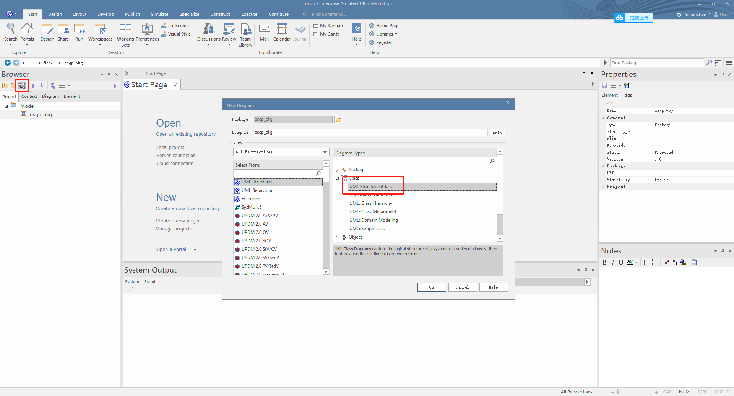Click the Register option
The width and height of the screenshot is (734, 396).
pyautogui.click(x=381, y=42)
